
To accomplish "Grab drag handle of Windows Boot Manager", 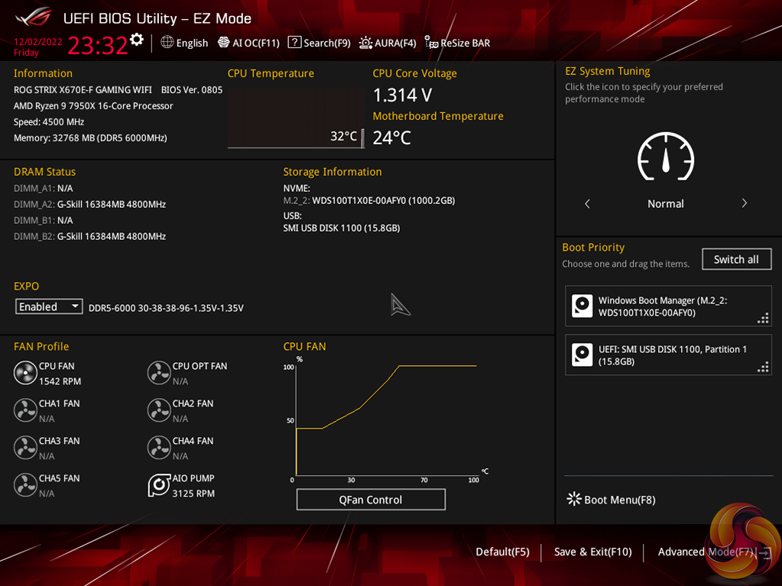I will (x=763, y=319).
